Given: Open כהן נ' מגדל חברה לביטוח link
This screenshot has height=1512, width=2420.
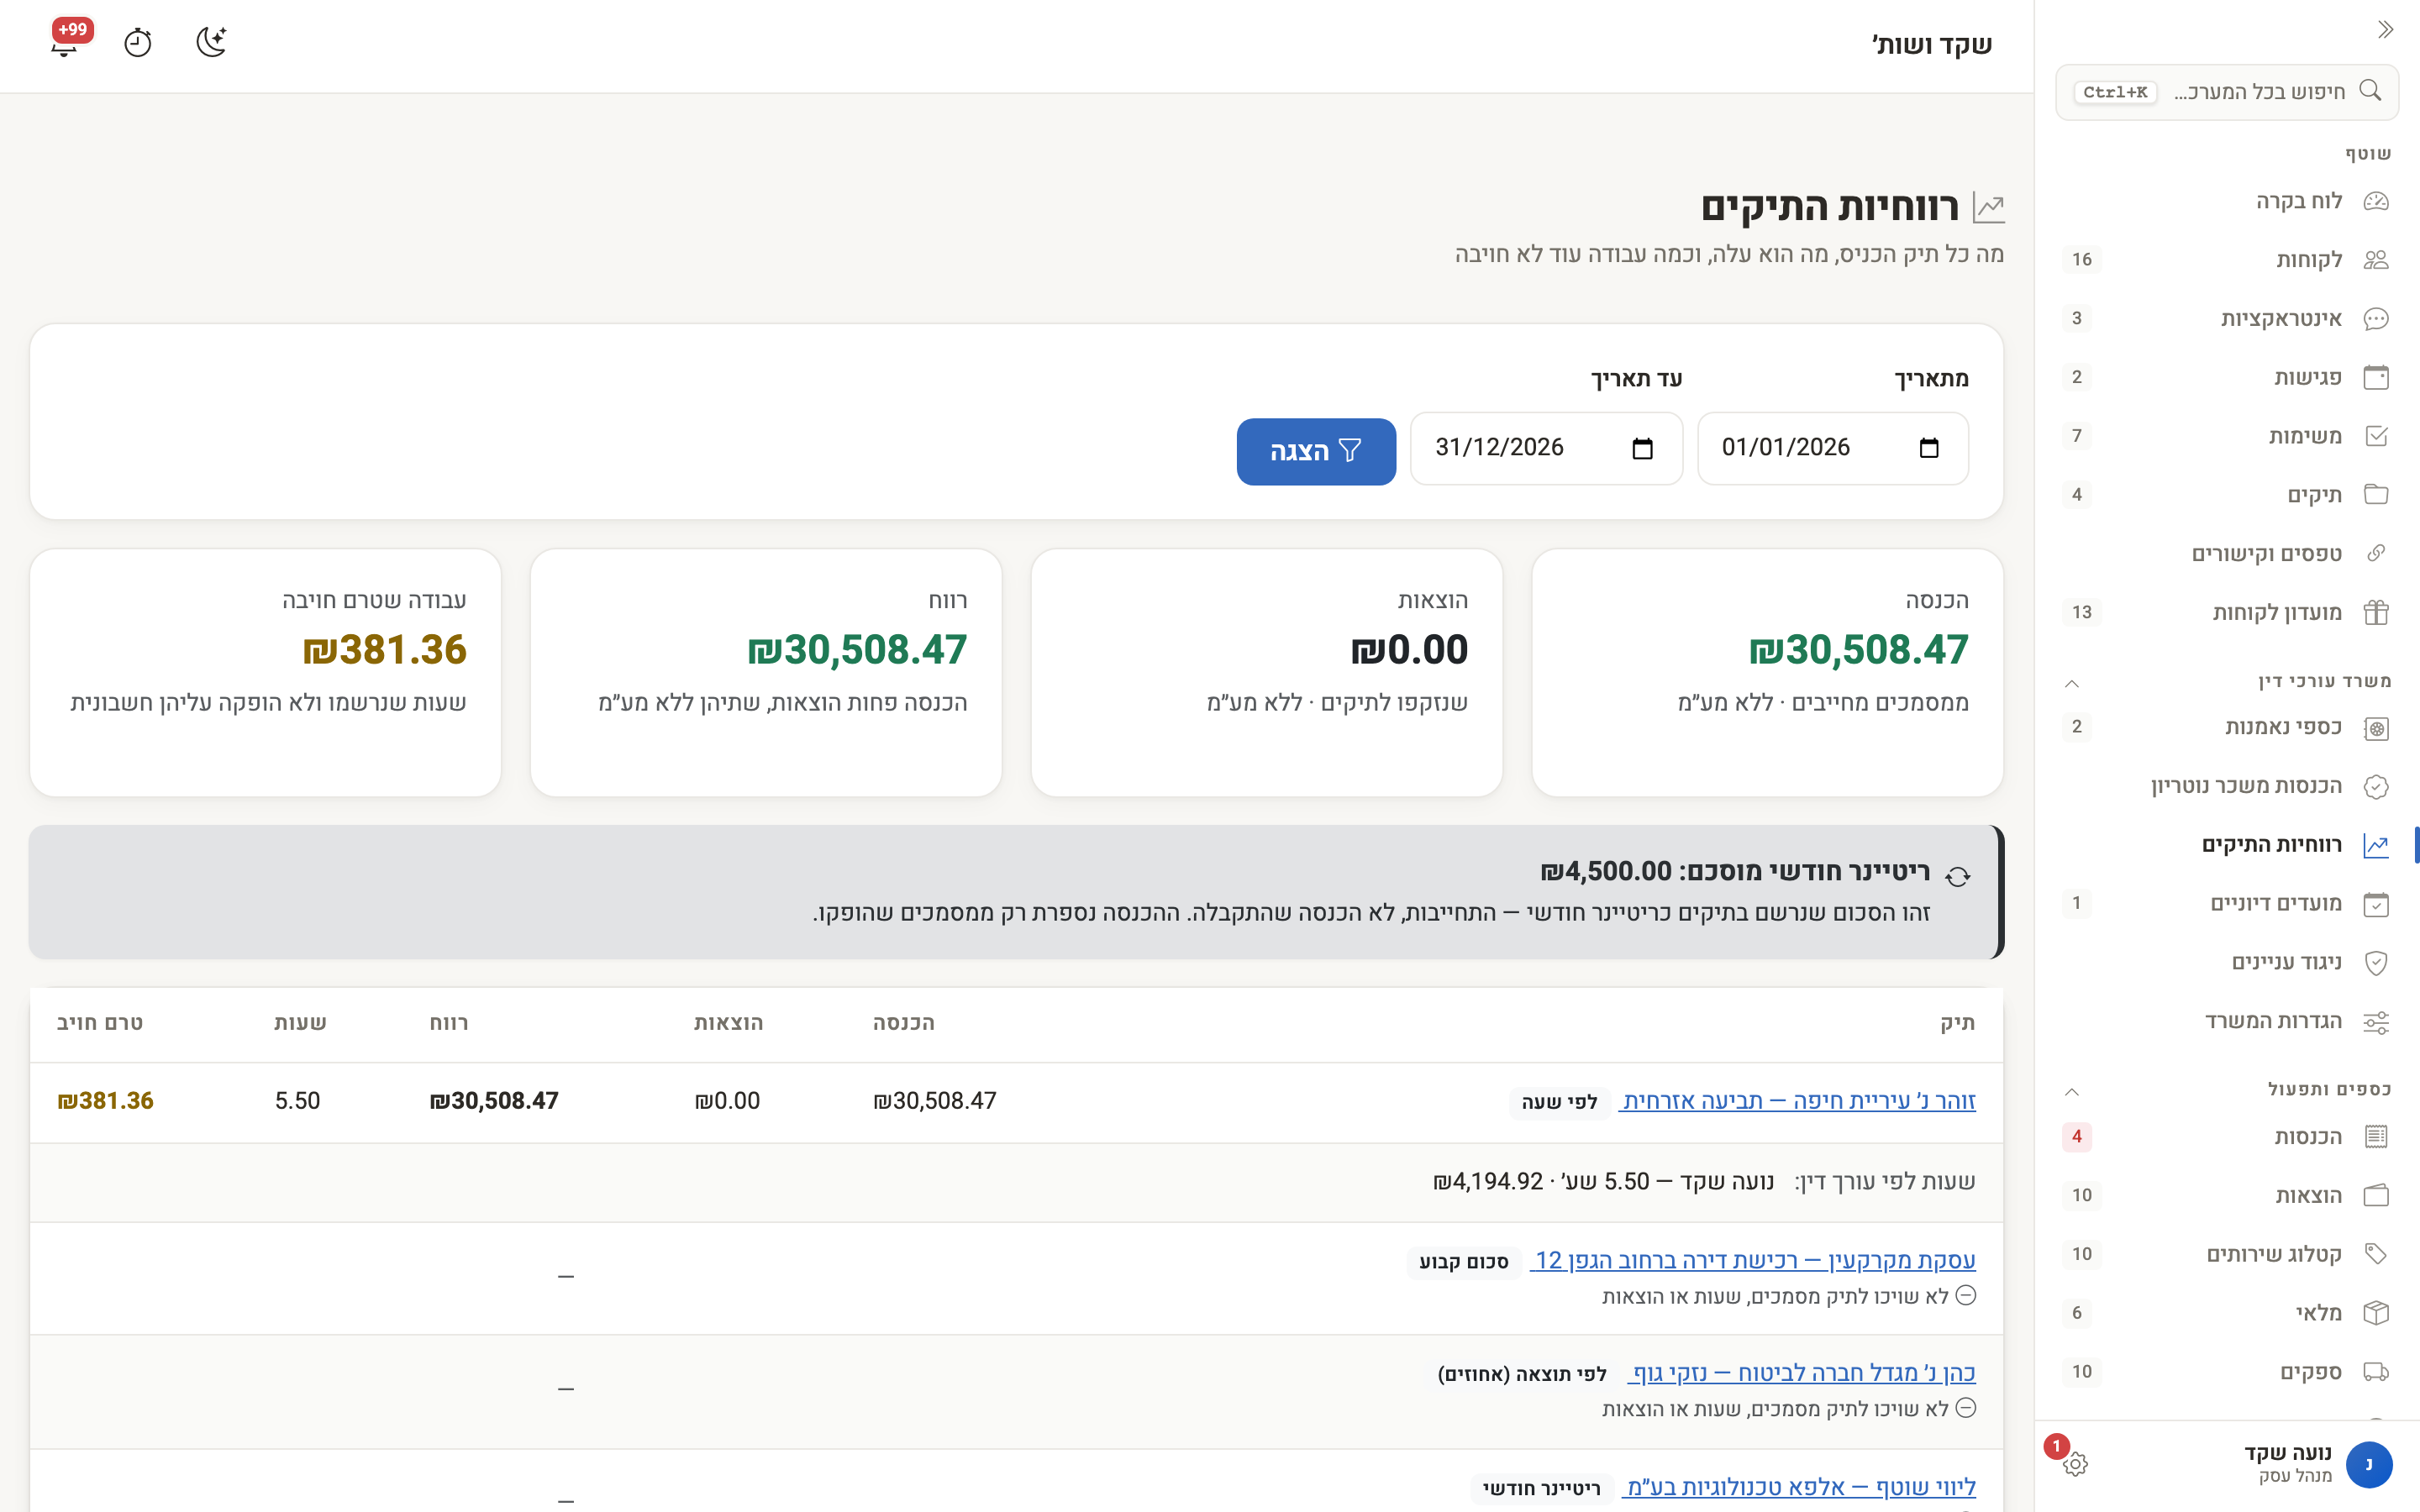Looking at the screenshot, I should pos(1802,1373).
